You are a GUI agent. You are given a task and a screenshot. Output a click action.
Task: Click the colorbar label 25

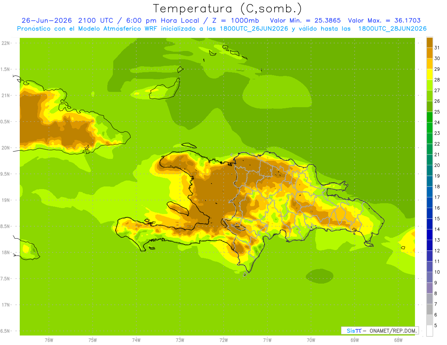437,112
